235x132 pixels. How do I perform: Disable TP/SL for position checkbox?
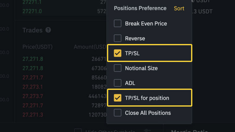[x=117, y=98]
